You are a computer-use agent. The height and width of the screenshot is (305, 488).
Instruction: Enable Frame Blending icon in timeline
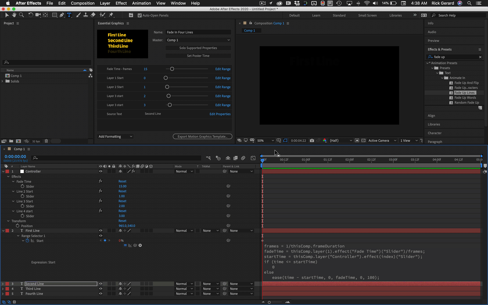tap(236, 158)
